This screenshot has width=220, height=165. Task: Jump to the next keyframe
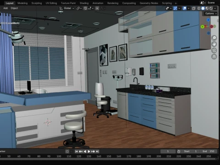coord(93,151)
